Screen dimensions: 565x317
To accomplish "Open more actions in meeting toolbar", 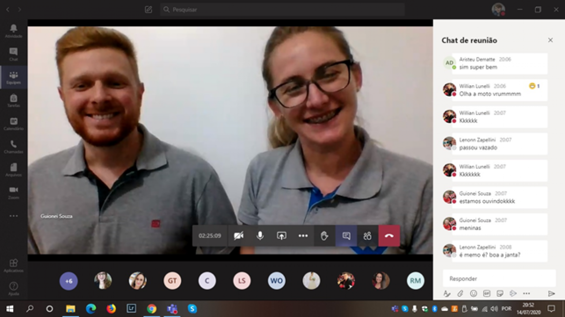I will pos(303,236).
